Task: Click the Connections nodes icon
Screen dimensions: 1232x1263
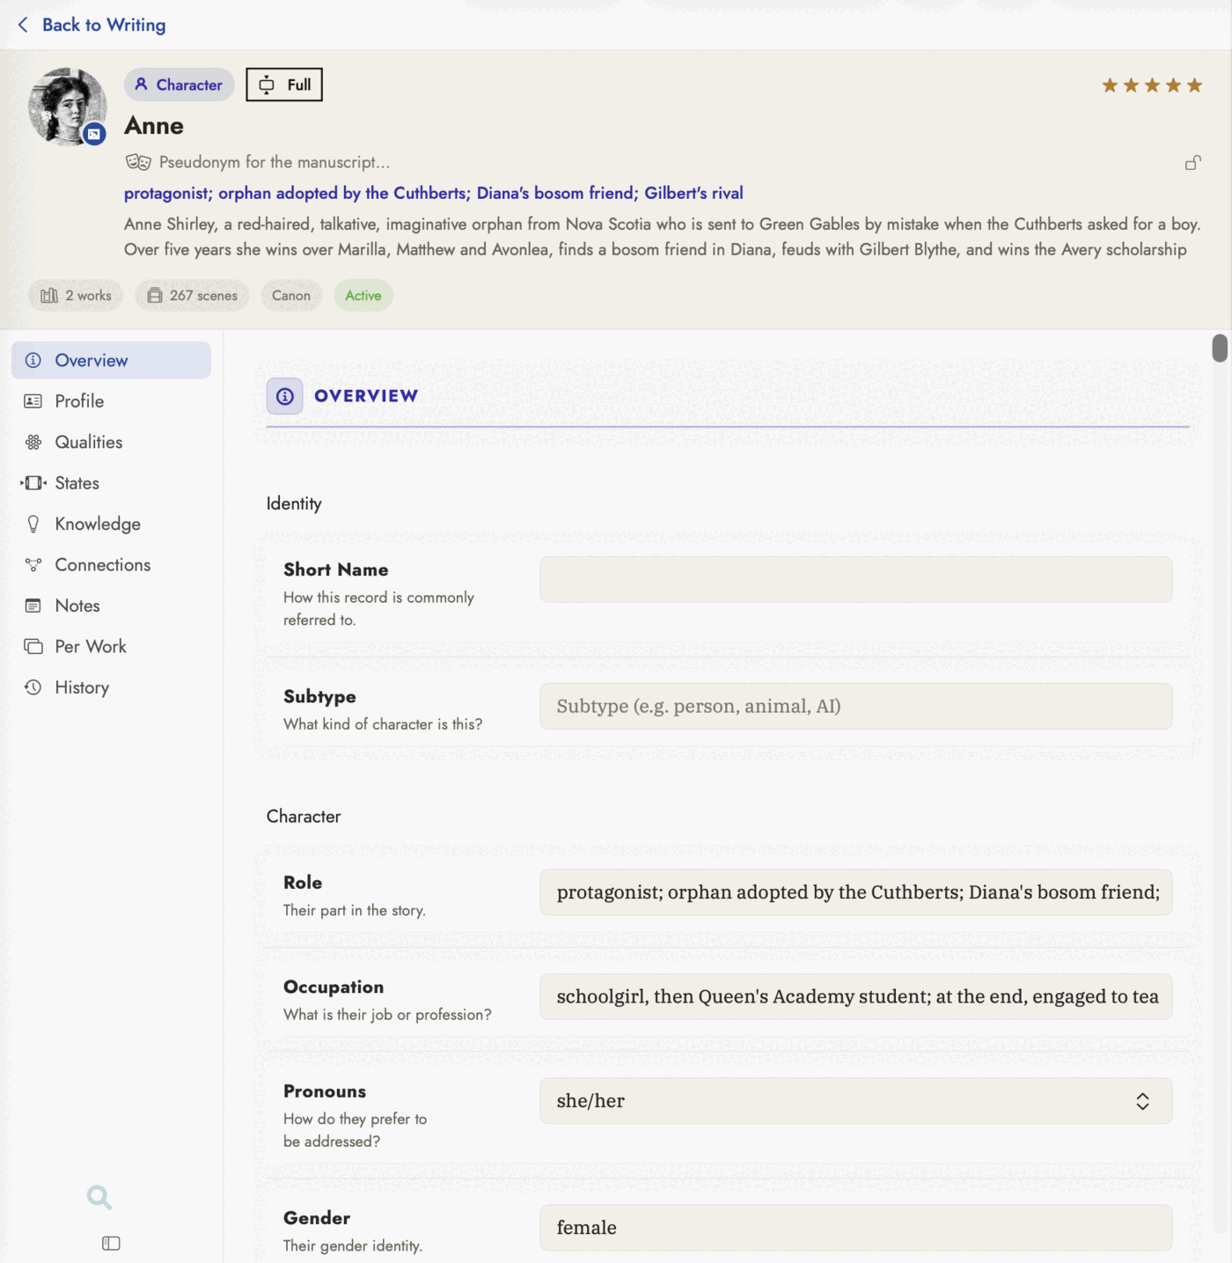Action: point(33,565)
